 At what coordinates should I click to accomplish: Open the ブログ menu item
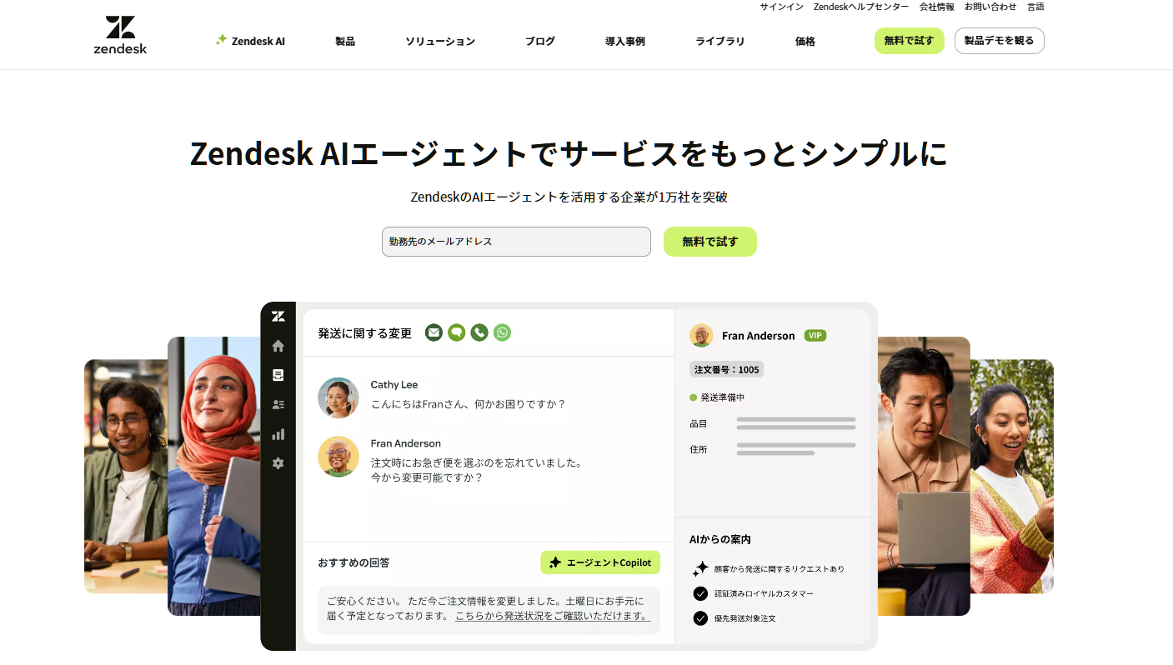[x=539, y=40]
